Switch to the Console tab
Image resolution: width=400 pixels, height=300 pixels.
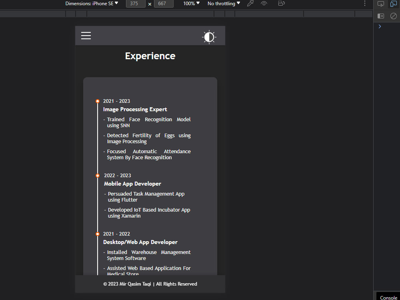388,298
